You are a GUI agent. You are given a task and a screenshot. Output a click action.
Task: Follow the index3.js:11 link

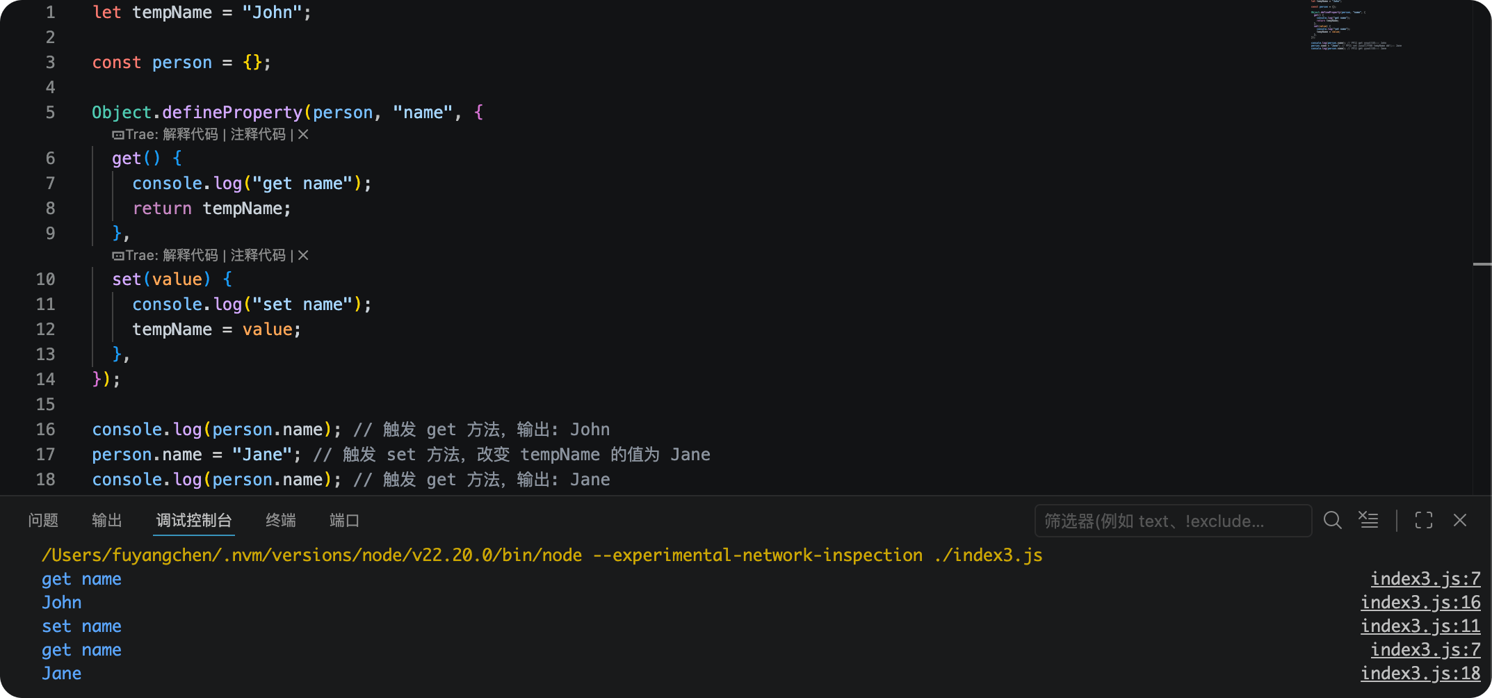point(1420,626)
